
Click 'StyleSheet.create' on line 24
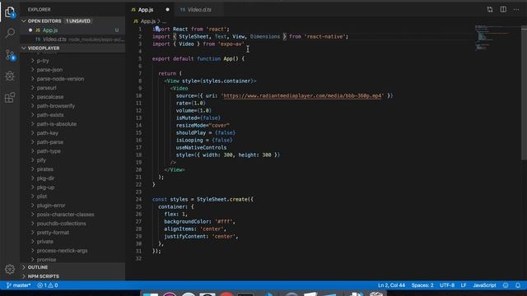pyautogui.click(x=222, y=199)
